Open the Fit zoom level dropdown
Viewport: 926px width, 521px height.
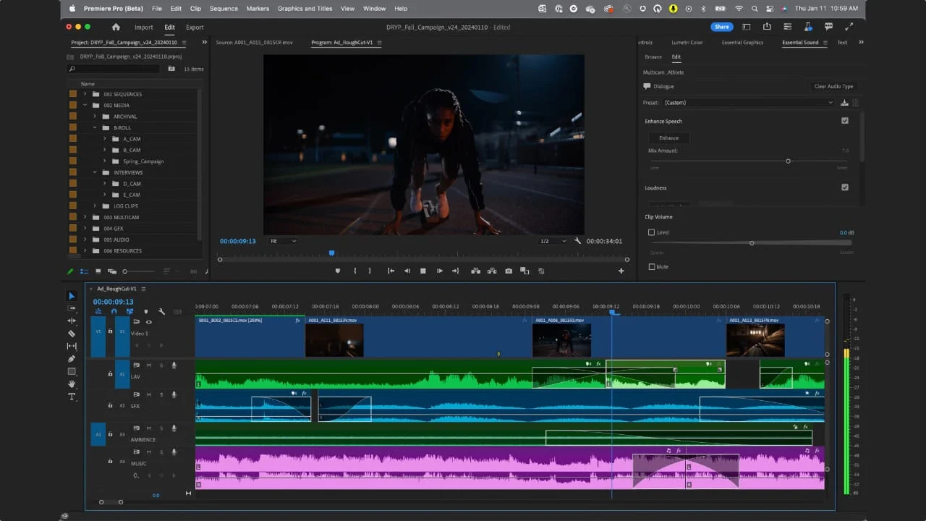283,241
